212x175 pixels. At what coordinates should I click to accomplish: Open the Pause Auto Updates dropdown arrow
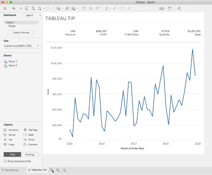[x=43, y=9]
